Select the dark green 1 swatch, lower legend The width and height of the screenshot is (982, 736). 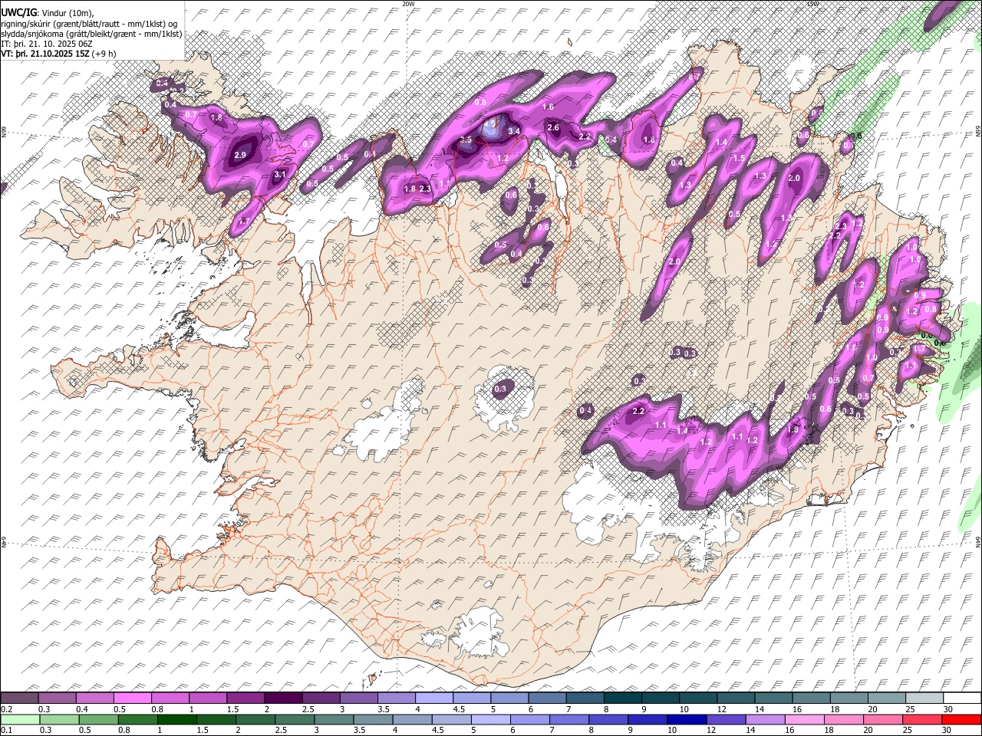click(x=176, y=719)
